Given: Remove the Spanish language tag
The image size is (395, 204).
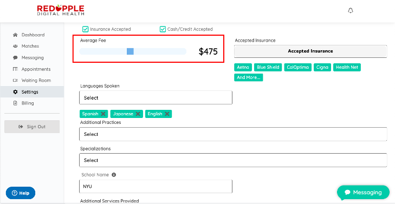Looking at the screenshot, I should click(103, 114).
